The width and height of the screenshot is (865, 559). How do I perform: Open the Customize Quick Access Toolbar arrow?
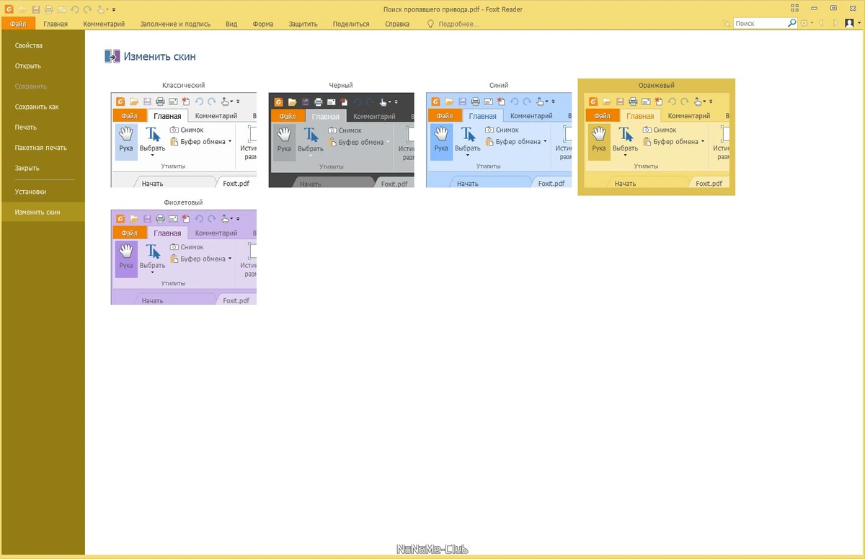(x=114, y=9)
